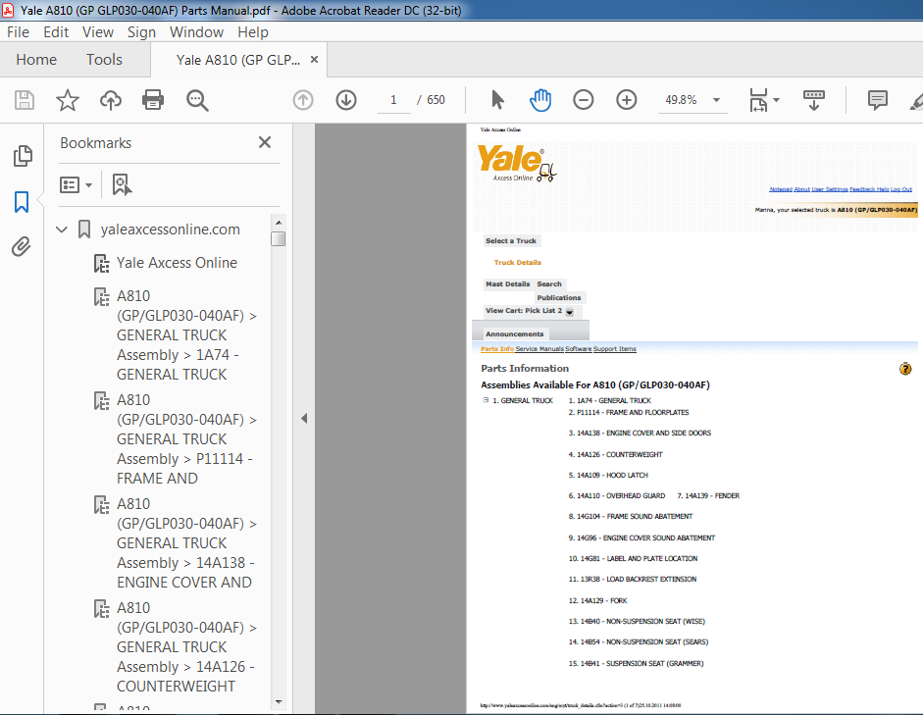Viewport: 923px width, 715px height.
Task: Open View Cart Pick List dropdown arrow
Action: [570, 313]
